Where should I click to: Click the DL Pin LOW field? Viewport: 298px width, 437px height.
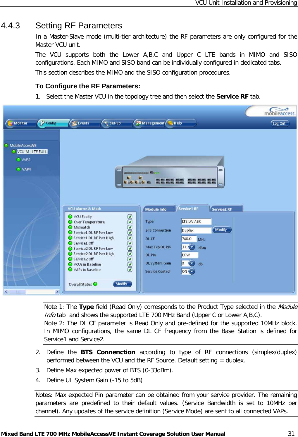(x=190, y=255)
